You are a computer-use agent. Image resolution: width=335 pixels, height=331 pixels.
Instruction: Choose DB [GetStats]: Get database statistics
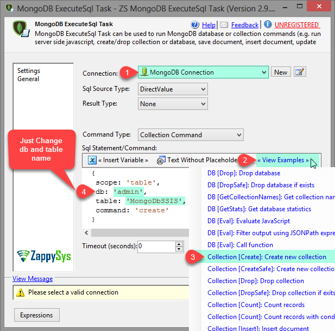click(259, 209)
